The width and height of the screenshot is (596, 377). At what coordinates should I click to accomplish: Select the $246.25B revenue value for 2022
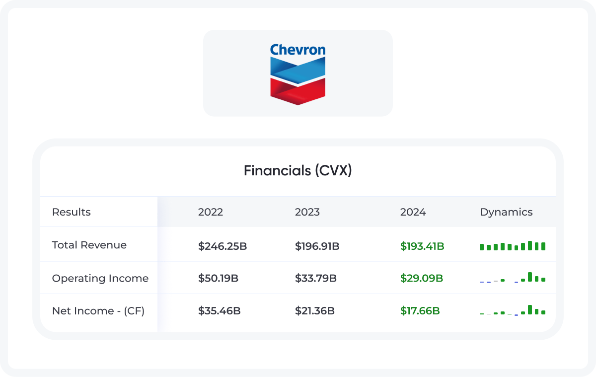coord(223,246)
